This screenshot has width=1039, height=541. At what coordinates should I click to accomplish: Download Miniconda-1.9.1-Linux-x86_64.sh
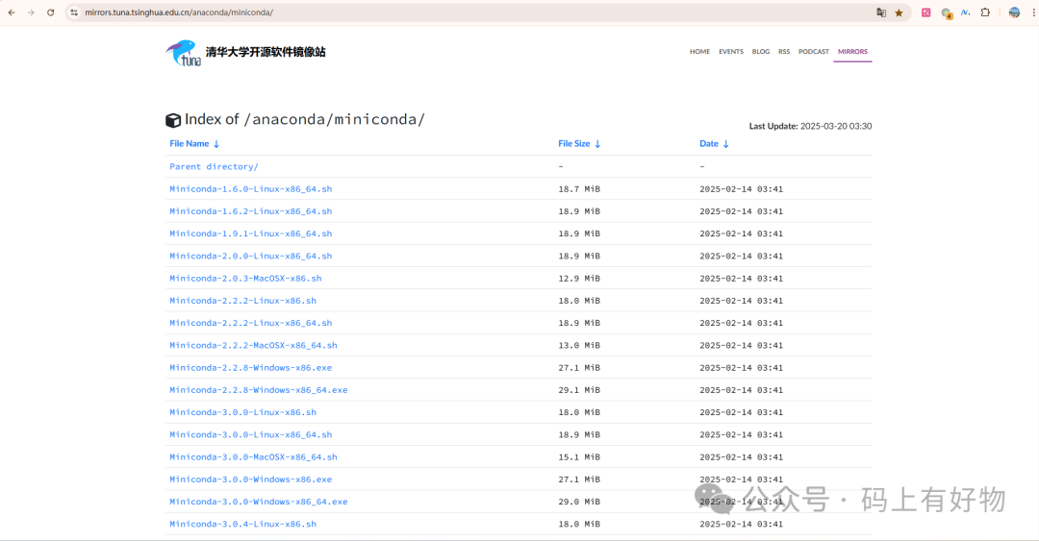tap(250, 234)
